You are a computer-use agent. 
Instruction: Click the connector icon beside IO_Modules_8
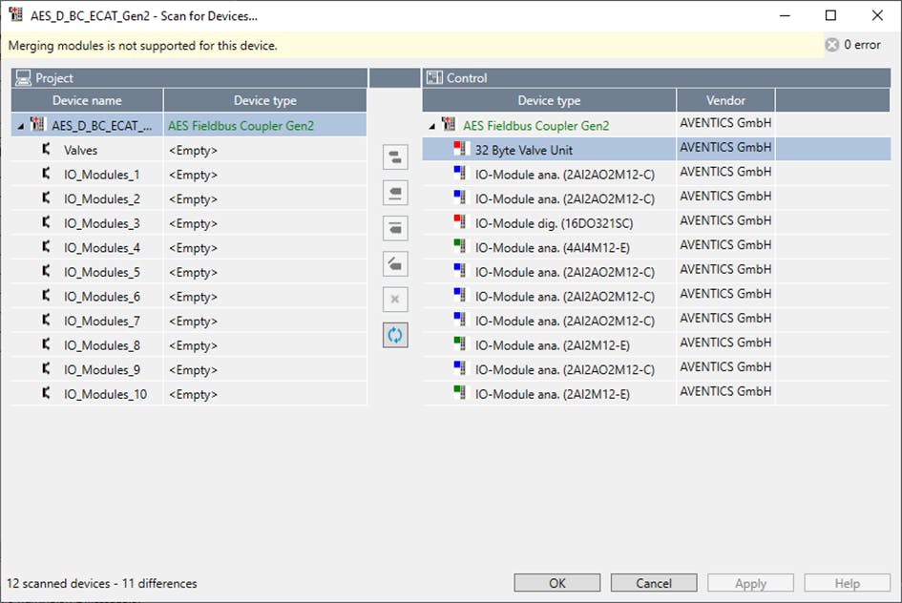point(47,344)
